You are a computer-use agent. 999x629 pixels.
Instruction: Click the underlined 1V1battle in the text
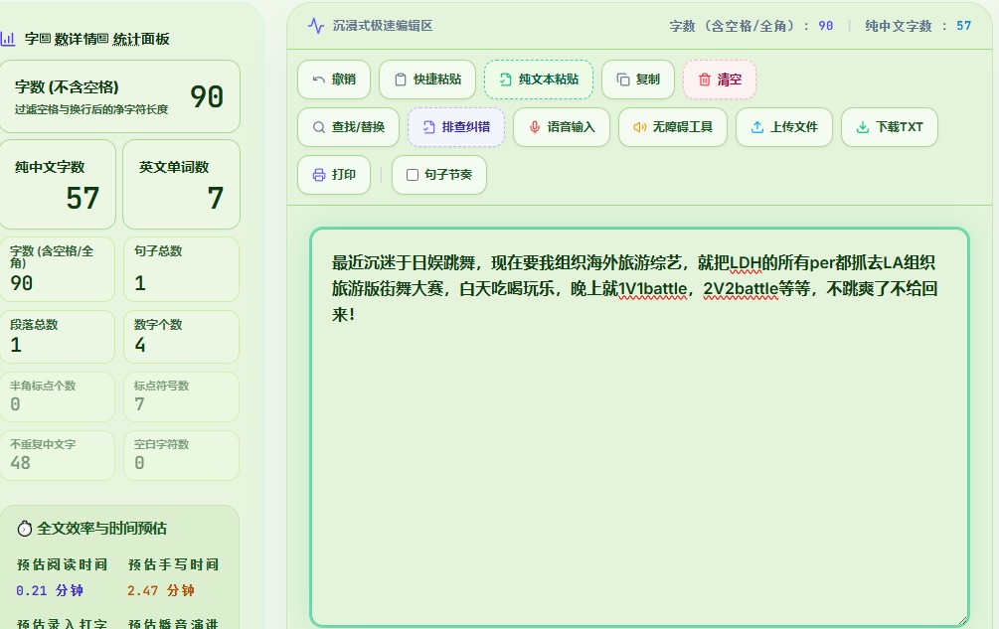(x=653, y=289)
